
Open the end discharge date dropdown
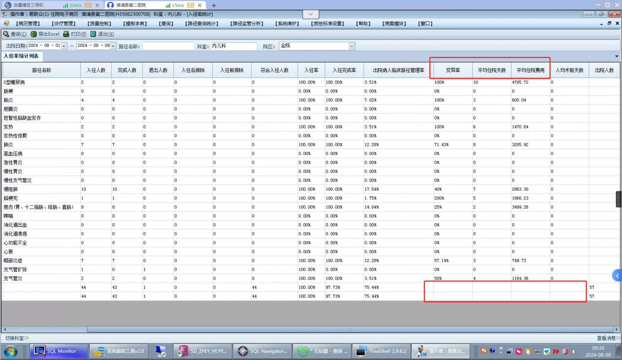tap(113, 46)
